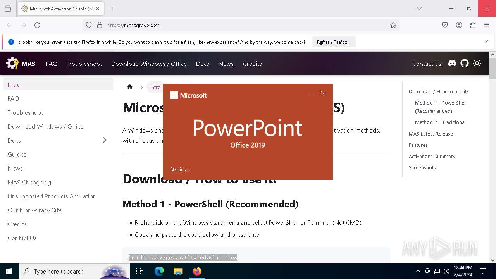Open FAQ in the top navigation
This screenshot has width=496, height=279.
tap(52, 64)
